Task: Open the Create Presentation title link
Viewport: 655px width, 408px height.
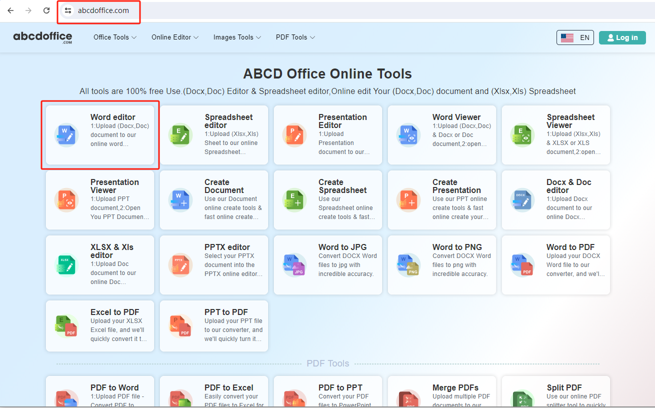Action: (456, 186)
